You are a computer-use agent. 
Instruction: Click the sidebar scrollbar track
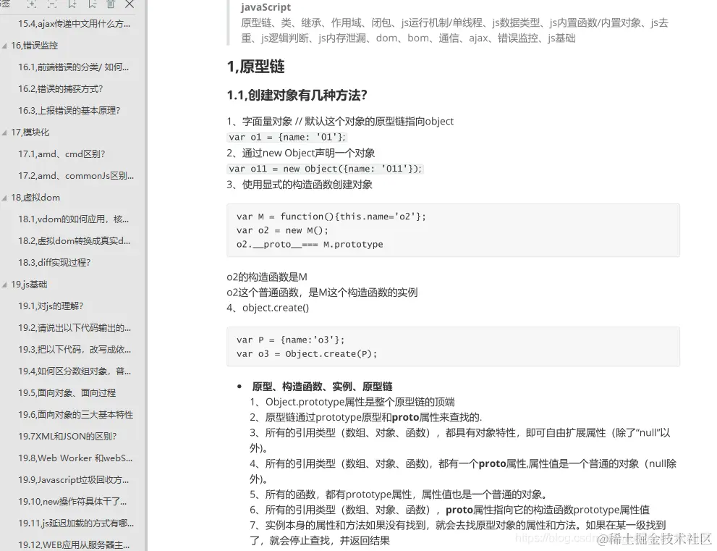145,290
